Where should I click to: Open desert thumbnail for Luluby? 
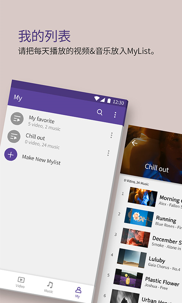pos(132,258)
